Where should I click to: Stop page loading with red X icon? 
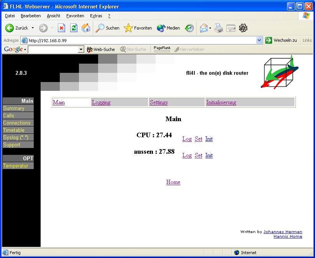coord(61,28)
